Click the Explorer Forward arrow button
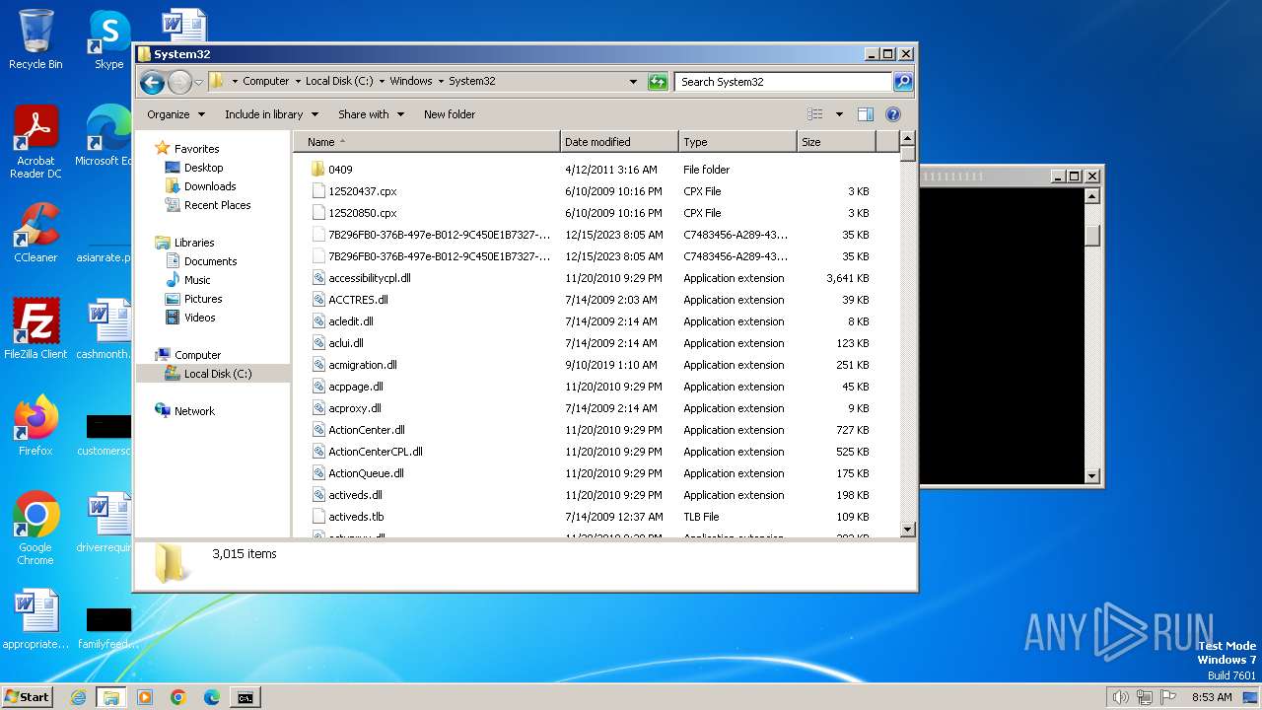 coord(179,82)
